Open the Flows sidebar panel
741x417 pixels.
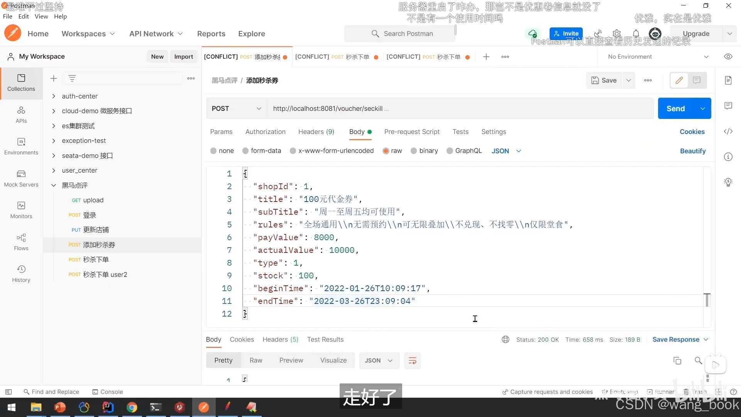click(x=21, y=242)
